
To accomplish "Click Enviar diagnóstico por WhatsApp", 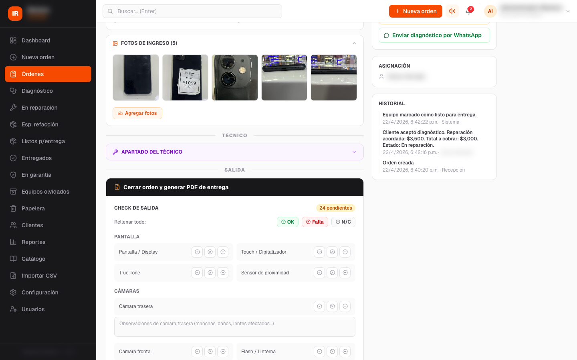I will (x=434, y=35).
